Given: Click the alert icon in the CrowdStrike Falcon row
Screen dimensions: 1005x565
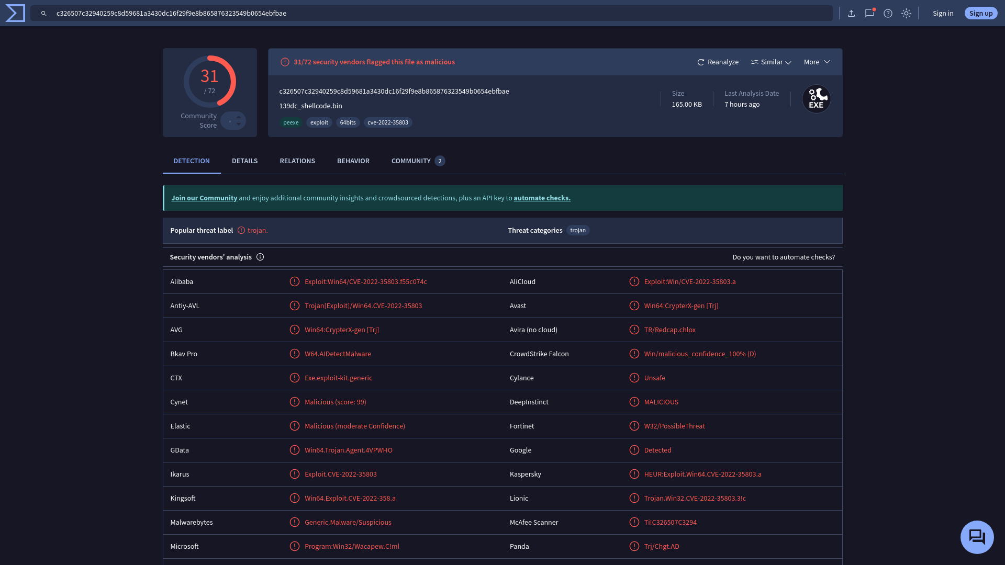Looking at the screenshot, I should [634, 354].
